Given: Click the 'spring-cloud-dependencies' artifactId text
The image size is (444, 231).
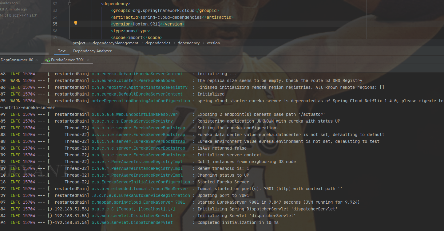Looking at the screenshot, I should 171,18.
